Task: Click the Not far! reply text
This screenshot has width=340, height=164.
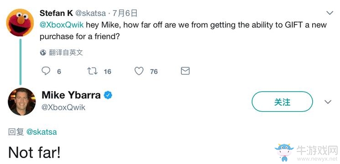Action: click(35, 152)
